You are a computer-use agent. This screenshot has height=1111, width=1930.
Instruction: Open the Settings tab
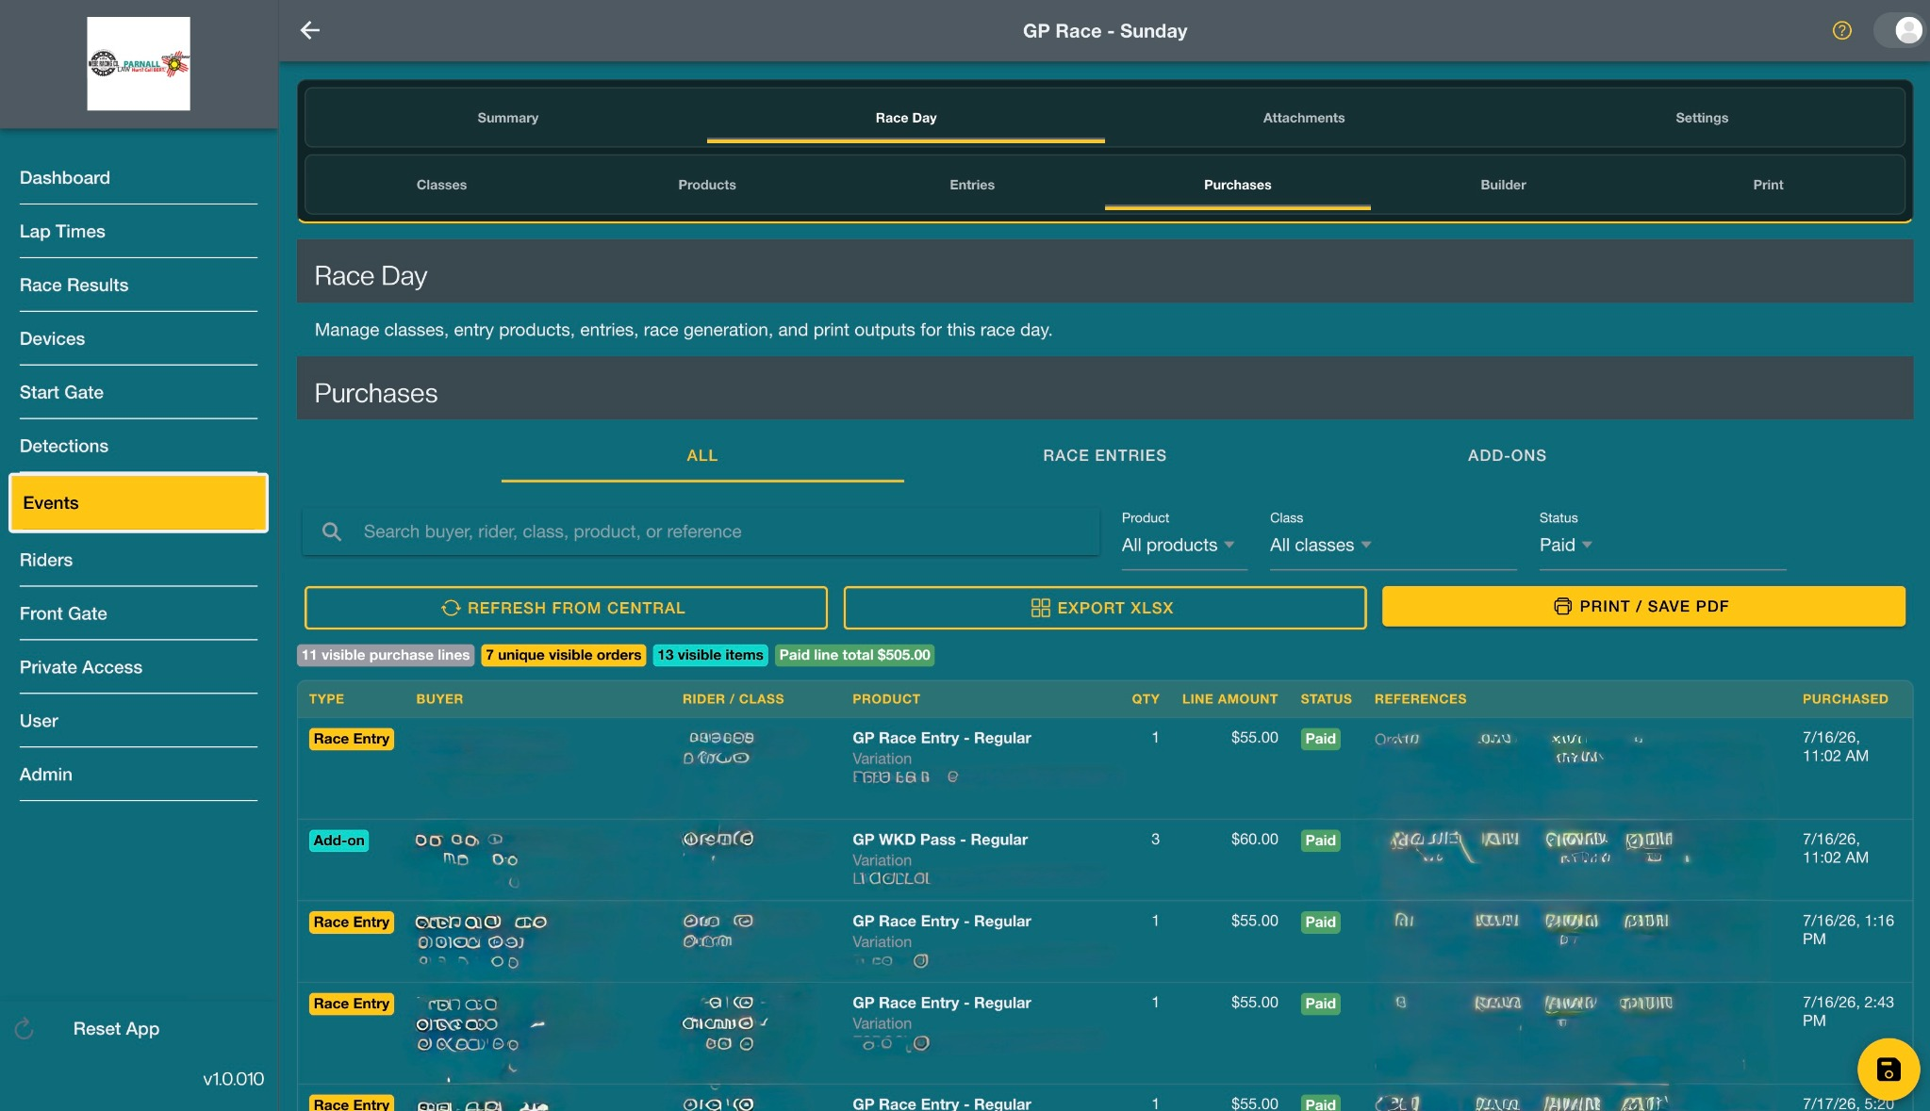[1701, 118]
